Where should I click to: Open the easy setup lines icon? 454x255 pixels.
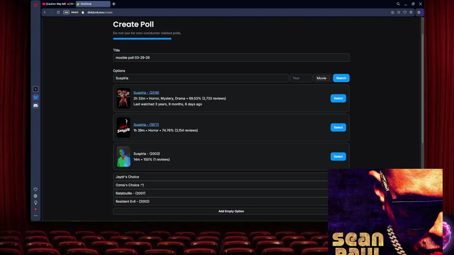(411, 12)
